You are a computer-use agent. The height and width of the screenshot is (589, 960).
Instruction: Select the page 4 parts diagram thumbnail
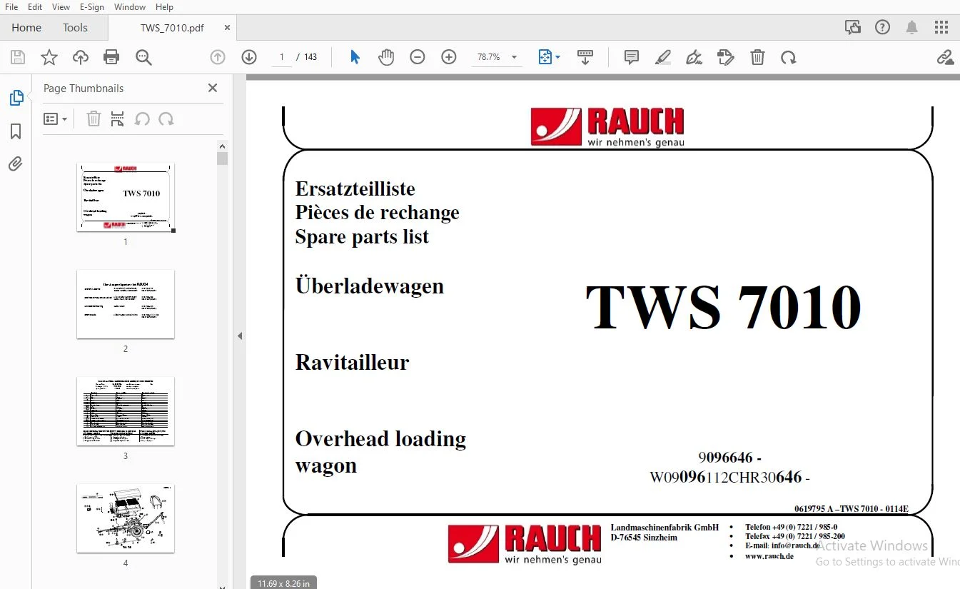pos(126,518)
